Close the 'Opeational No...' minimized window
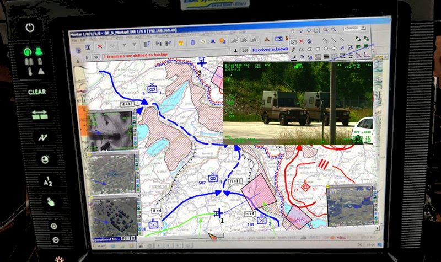Screen dimensions: 441x262 pos(133,238)
